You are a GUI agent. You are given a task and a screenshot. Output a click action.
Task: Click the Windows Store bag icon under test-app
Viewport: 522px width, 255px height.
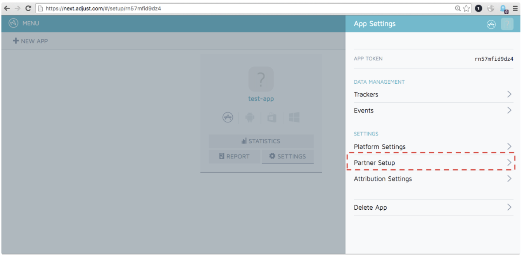272,117
